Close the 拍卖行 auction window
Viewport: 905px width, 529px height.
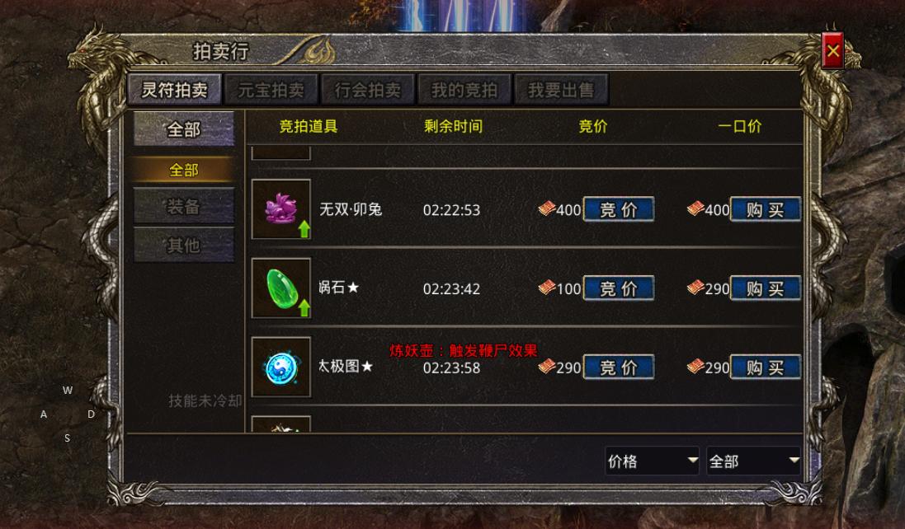tap(832, 51)
